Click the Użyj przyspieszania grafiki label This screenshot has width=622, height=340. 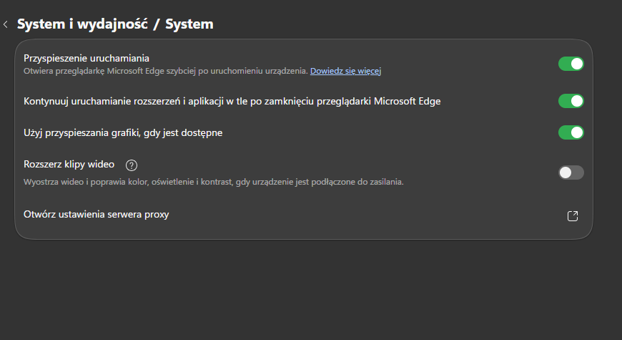tap(123, 133)
